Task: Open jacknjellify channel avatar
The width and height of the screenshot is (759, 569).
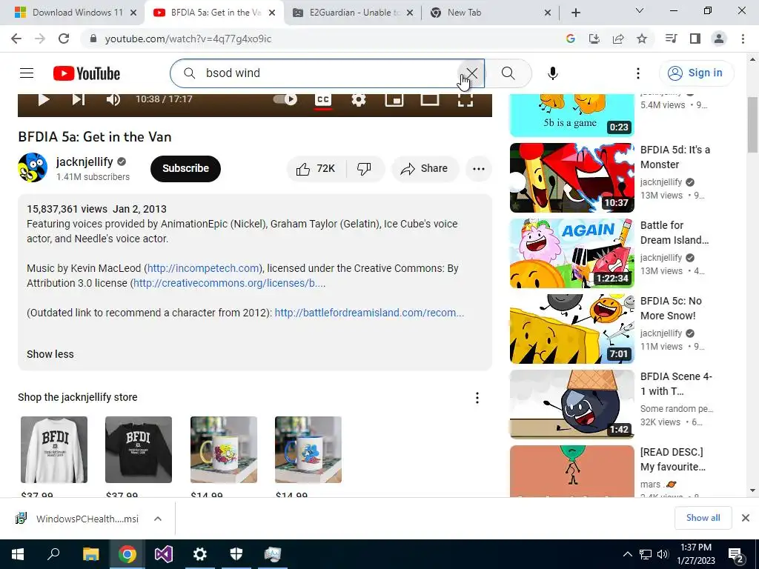Action: [33, 167]
